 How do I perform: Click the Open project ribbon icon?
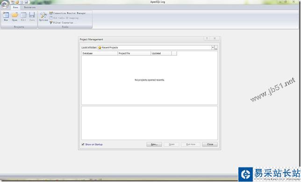pyautogui.click(x=15, y=16)
